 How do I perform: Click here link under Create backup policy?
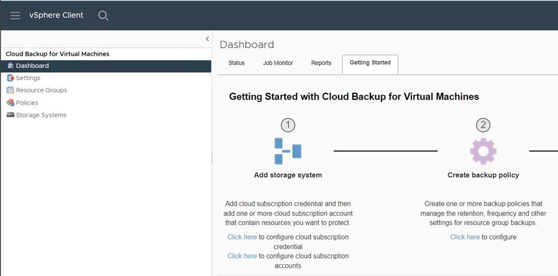tap(465, 237)
